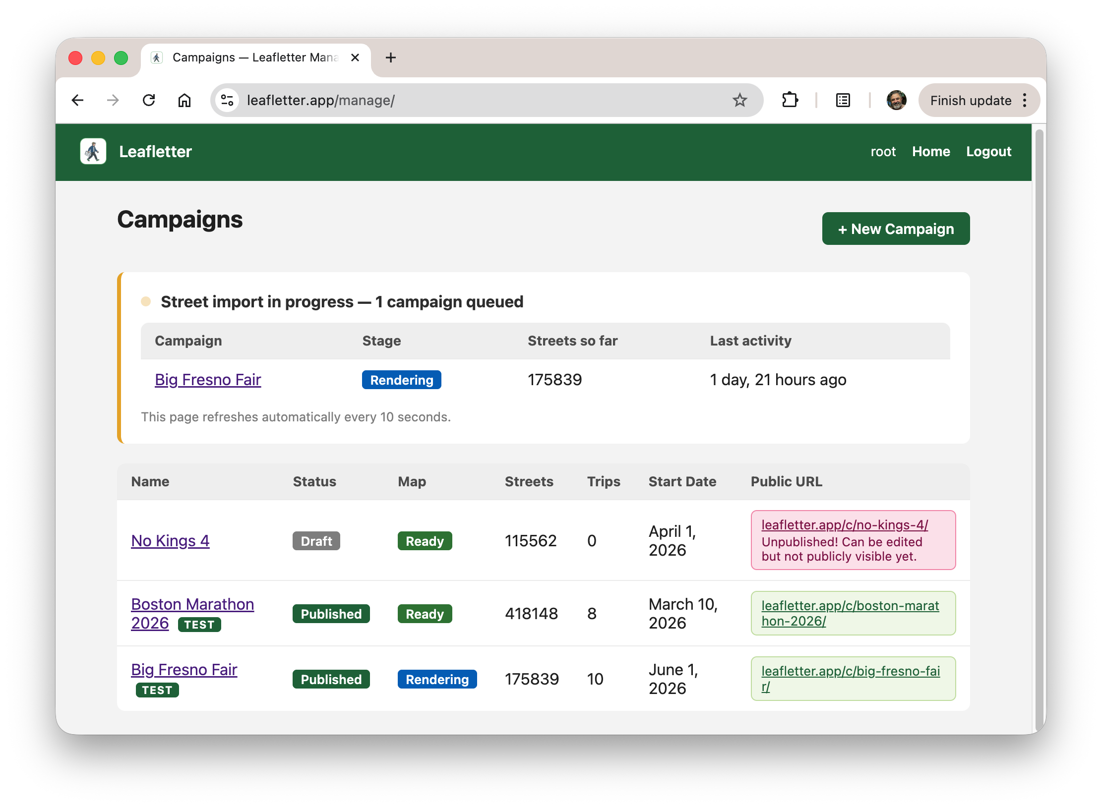Click Logout in the header

[x=988, y=152]
